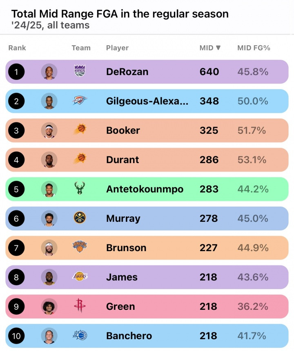This screenshot has height=351, width=294.
Task: Click the rank 10 number badge
Action: (x=16, y=336)
